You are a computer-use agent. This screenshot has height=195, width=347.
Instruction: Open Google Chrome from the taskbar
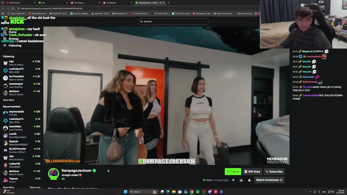point(192,192)
